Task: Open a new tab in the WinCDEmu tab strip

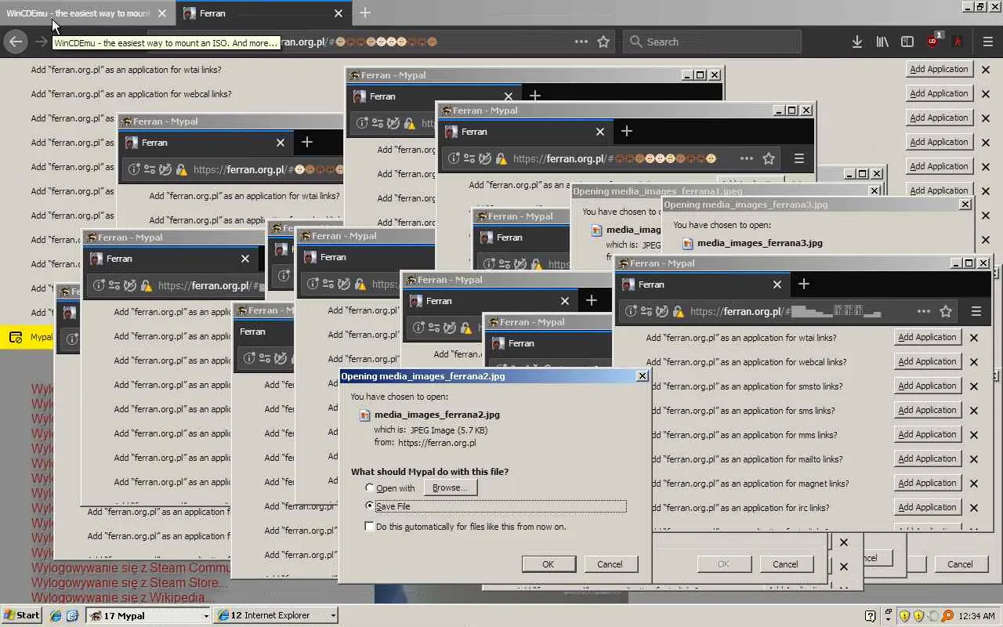Action: (x=365, y=13)
